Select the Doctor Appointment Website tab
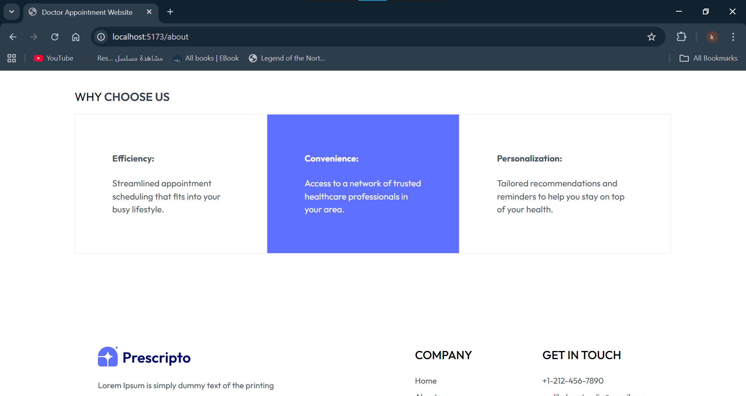746x396 pixels. 87,12
